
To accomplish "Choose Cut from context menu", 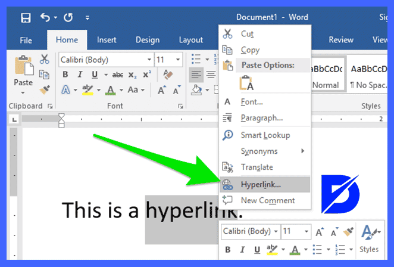I will tap(265, 34).
